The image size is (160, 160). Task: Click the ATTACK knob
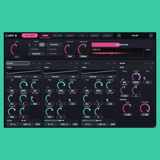(70, 49)
